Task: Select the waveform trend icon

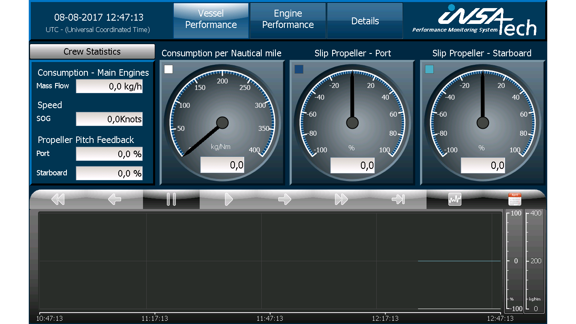Action: [x=454, y=199]
